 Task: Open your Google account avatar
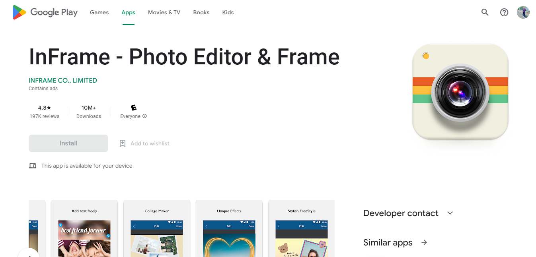(523, 12)
